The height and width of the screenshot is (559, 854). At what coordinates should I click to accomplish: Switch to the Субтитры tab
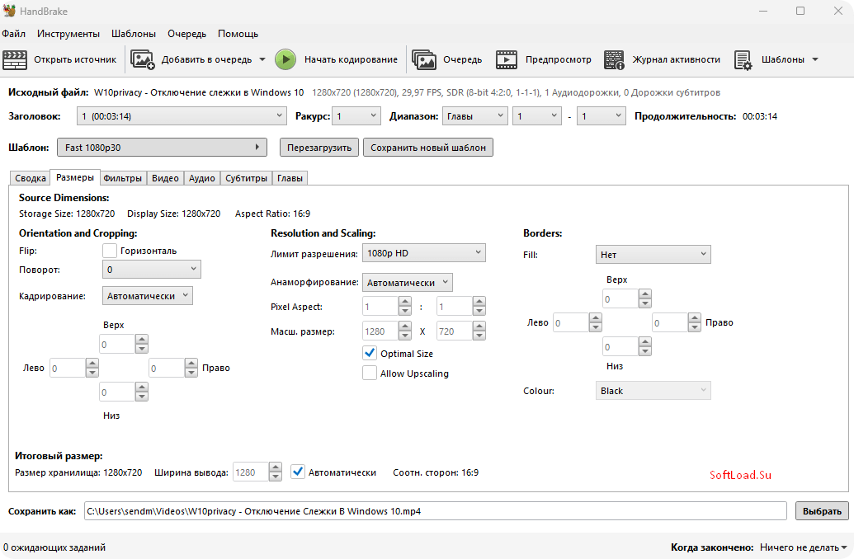(x=246, y=178)
